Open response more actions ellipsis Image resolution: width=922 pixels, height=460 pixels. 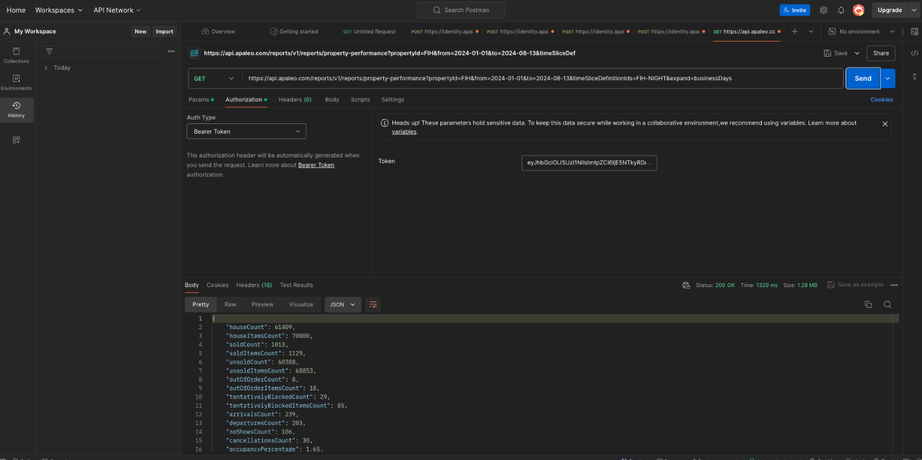pos(894,285)
